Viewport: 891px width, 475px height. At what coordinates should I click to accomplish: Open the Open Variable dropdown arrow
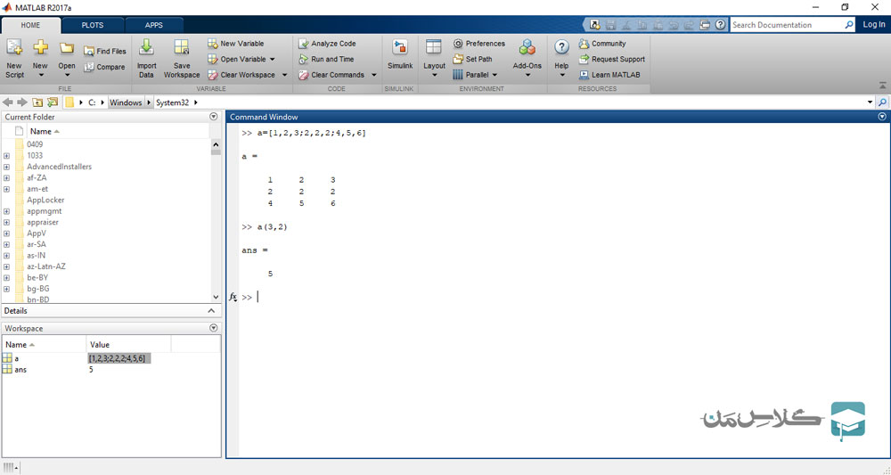click(x=272, y=59)
